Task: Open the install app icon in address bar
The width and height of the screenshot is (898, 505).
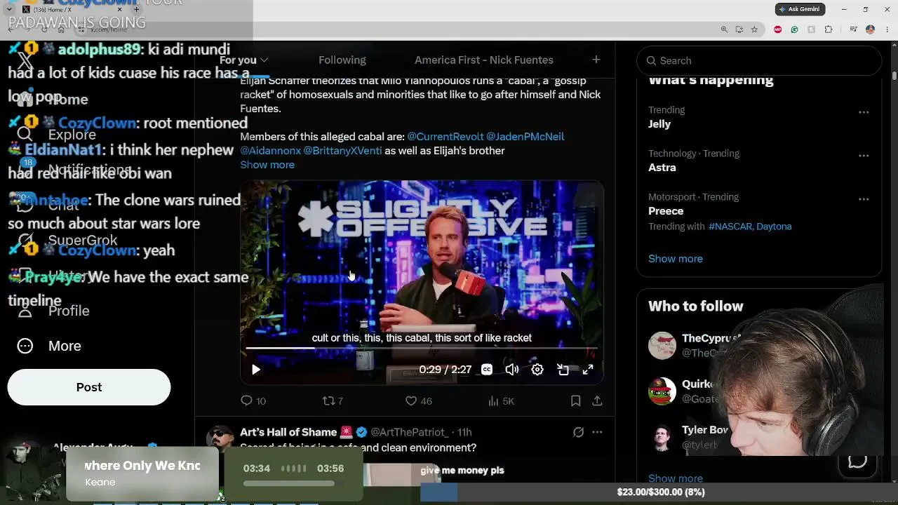Action: coord(739,29)
